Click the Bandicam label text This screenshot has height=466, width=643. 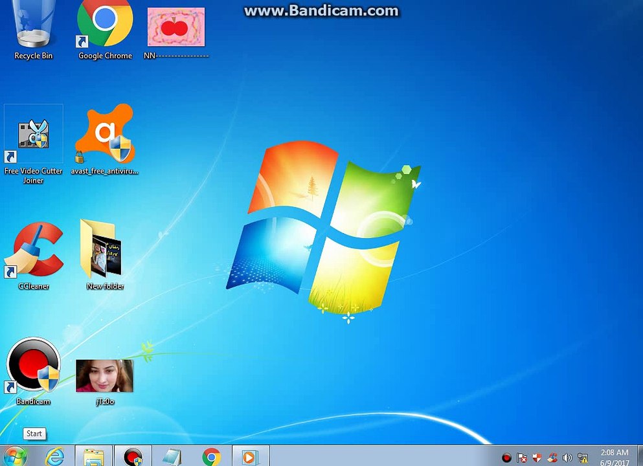click(x=33, y=401)
